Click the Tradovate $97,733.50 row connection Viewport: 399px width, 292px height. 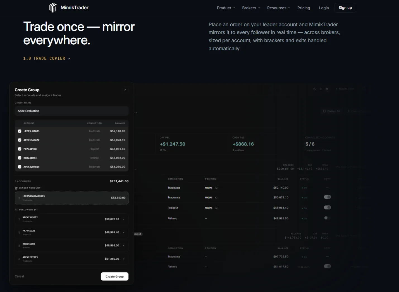pos(174,257)
